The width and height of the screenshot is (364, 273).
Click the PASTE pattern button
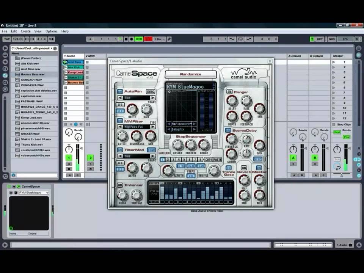pos(217,160)
